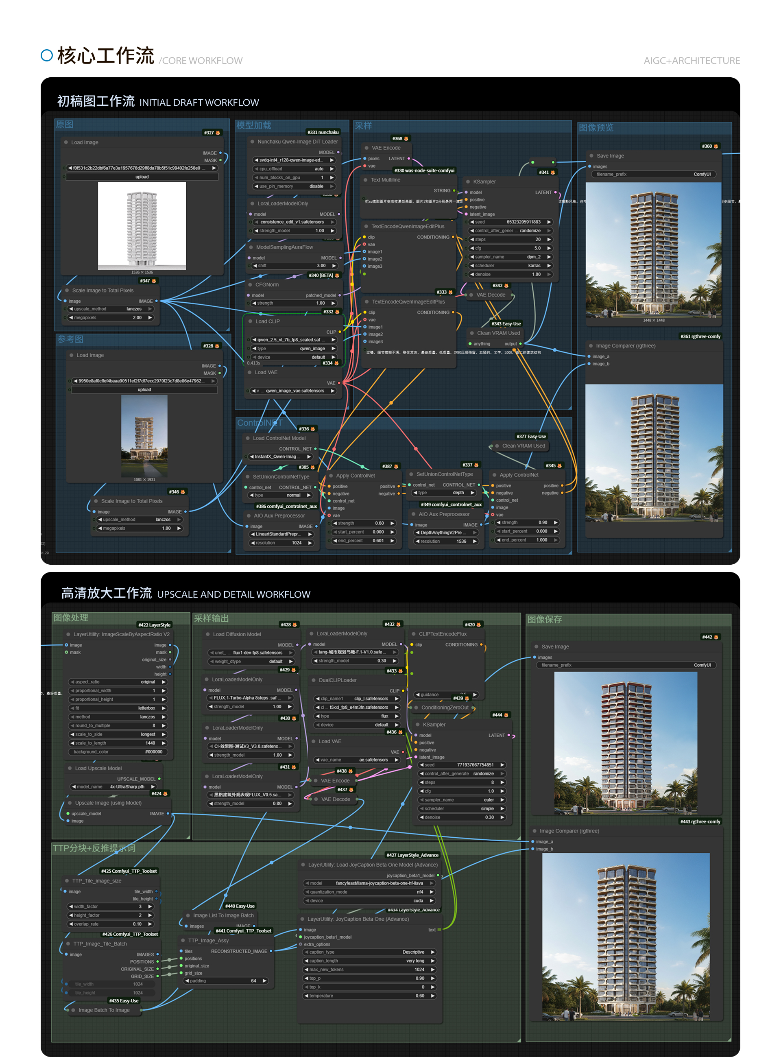Click the fox badge on #444 KSampler

(x=506, y=715)
